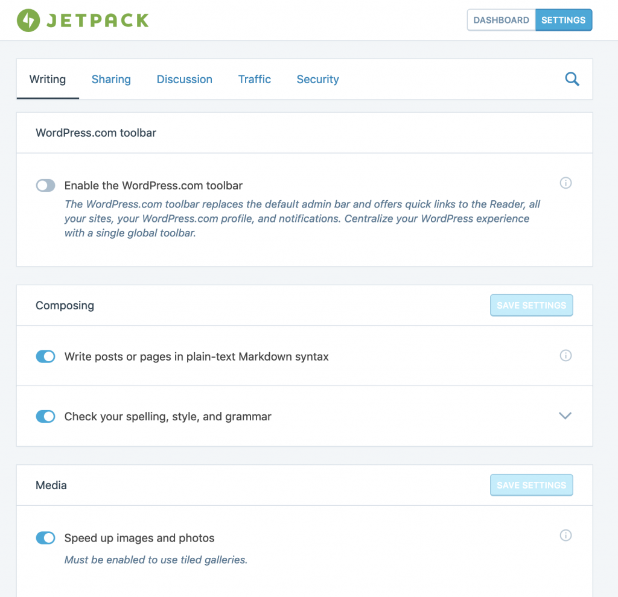618x597 pixels.
Task: Open the Security settings tab
Action: pyautogui.click(x=317, y=79)
